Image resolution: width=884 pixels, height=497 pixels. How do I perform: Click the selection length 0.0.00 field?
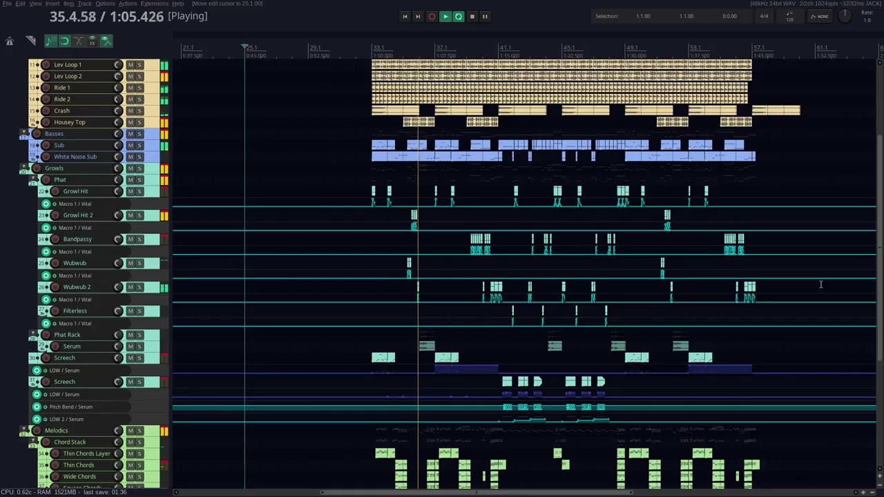click(729, 17)
